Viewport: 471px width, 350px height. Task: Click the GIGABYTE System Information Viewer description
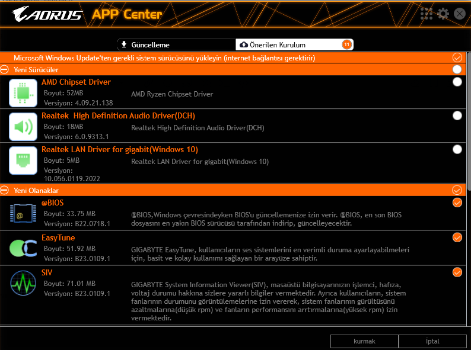click(269, 301)
